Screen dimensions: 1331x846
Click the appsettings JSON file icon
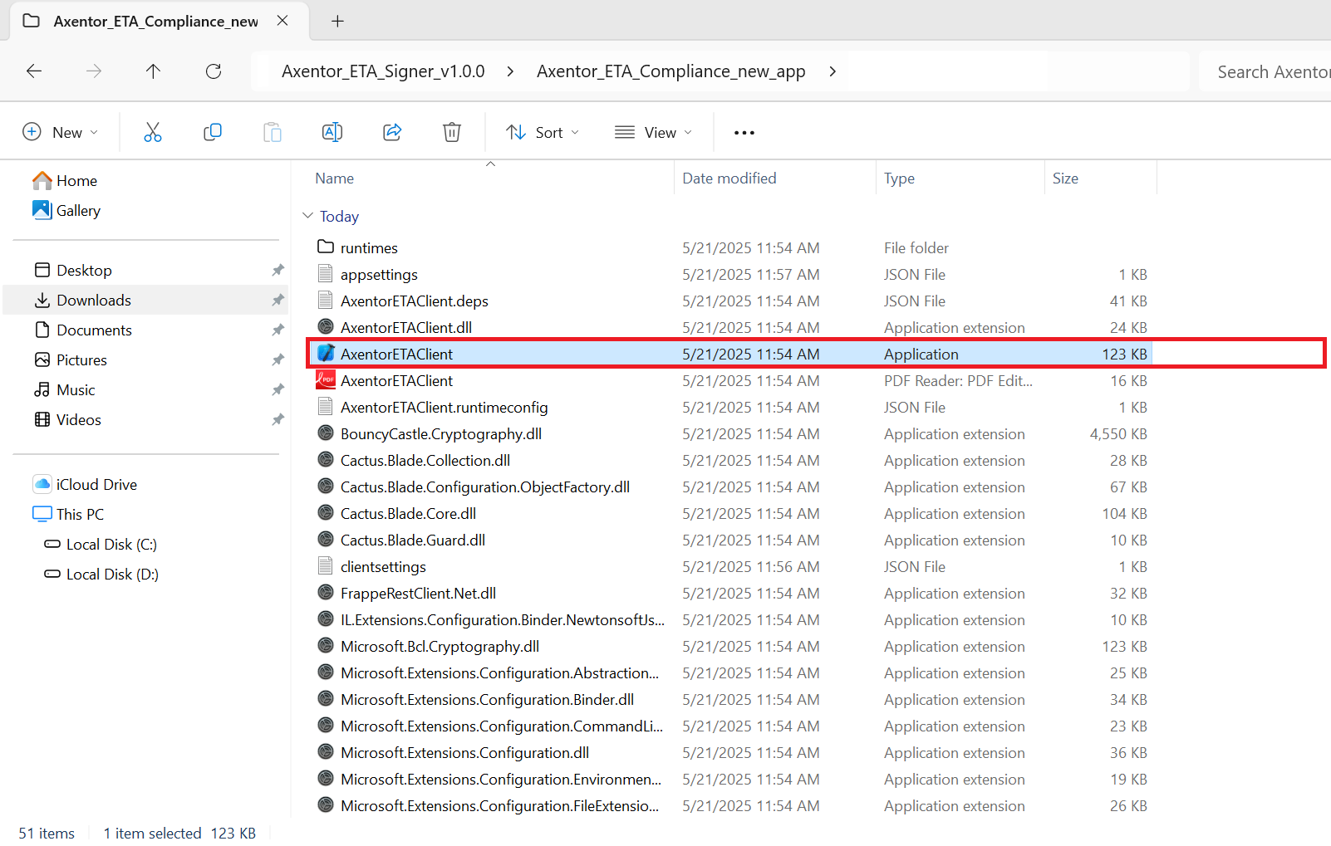coord(326,274)
